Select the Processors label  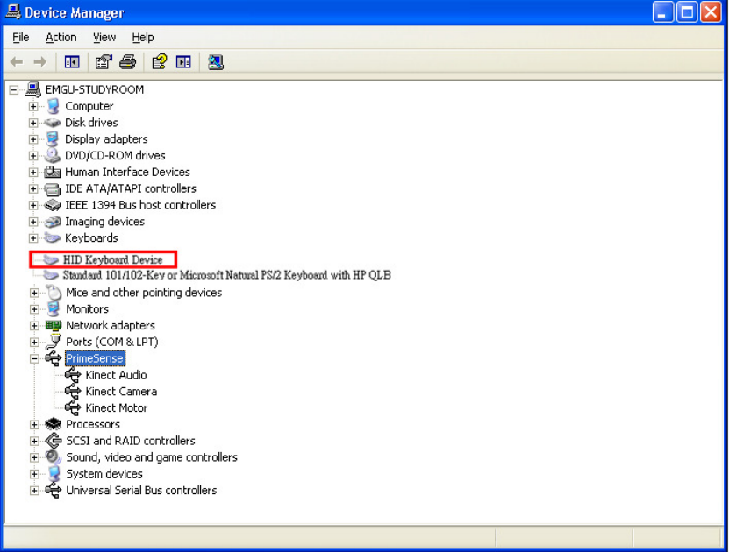(x=92, y=424)
